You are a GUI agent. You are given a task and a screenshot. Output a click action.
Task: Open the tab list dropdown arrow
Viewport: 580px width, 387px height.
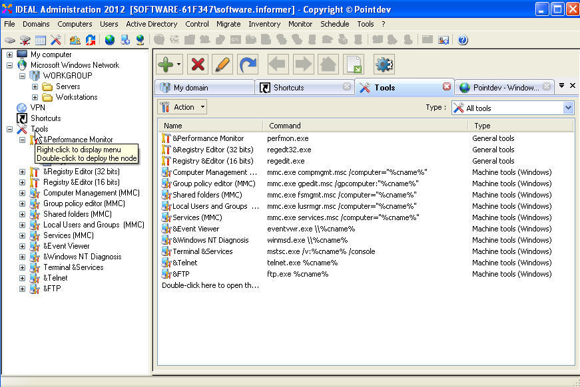tap(561, 86)
